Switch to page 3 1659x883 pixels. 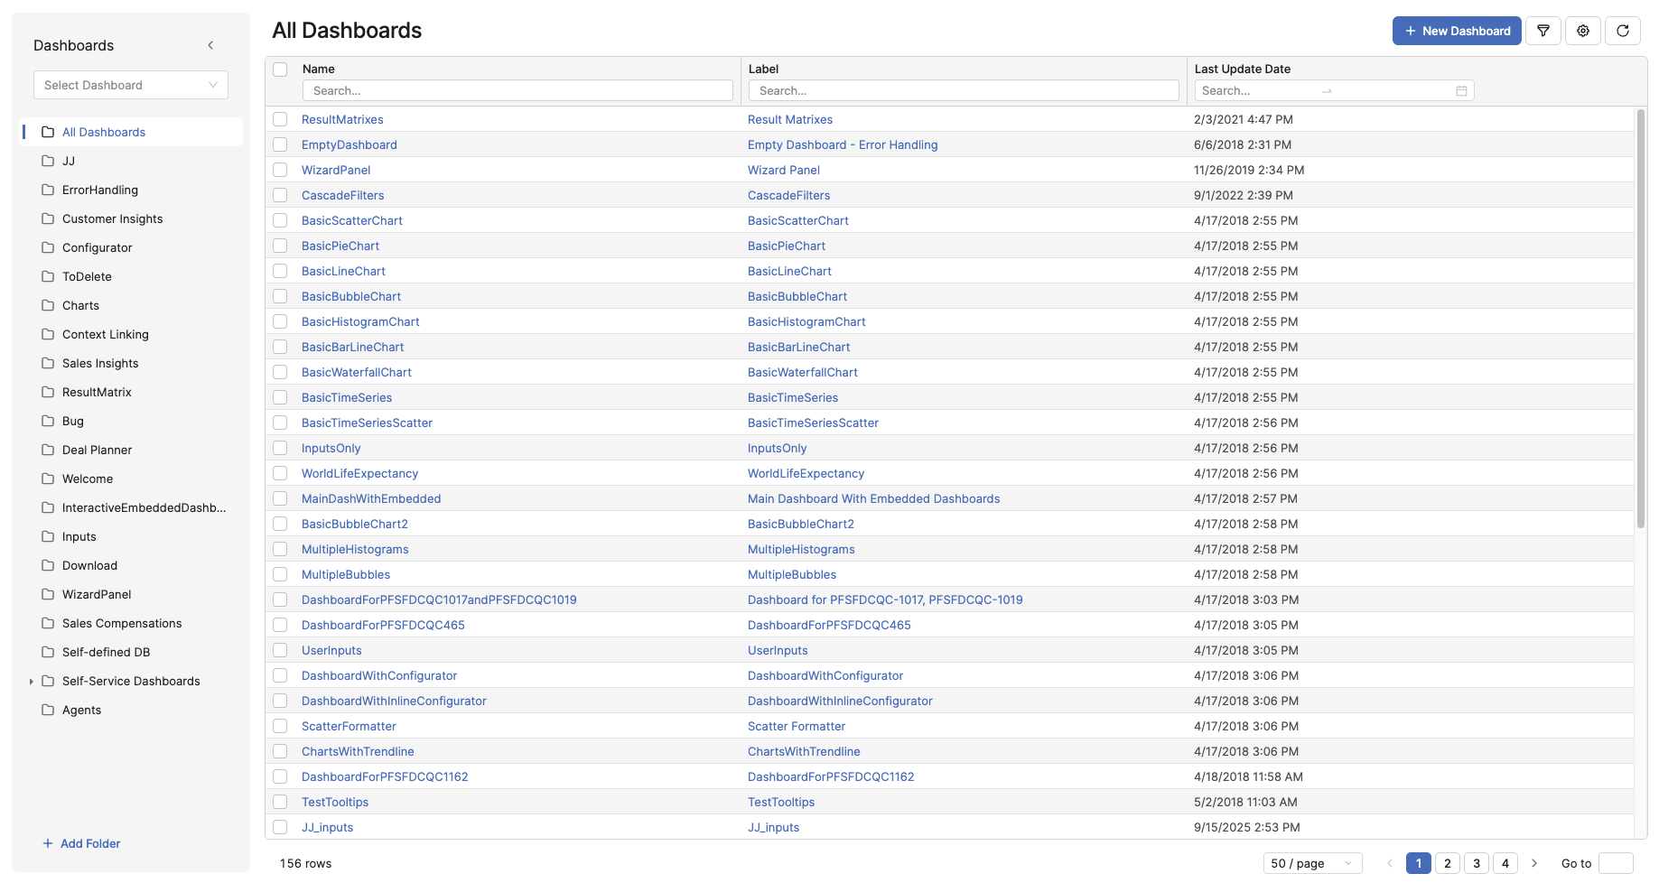point(1477,863)
